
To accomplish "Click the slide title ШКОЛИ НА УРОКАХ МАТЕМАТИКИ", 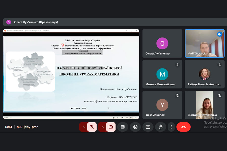I will click(89, 74).
